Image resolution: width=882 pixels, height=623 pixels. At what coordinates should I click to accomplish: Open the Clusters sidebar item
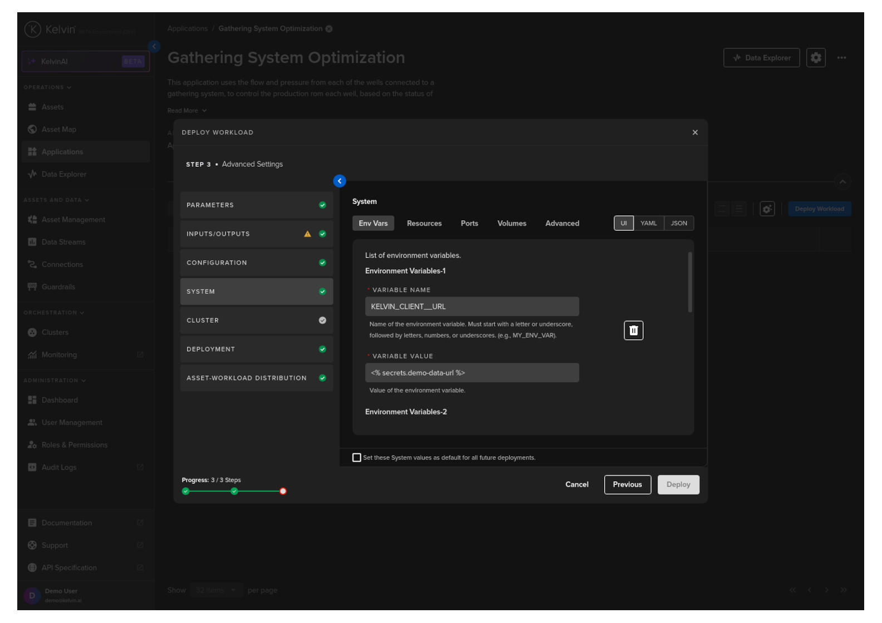(55, 333)
